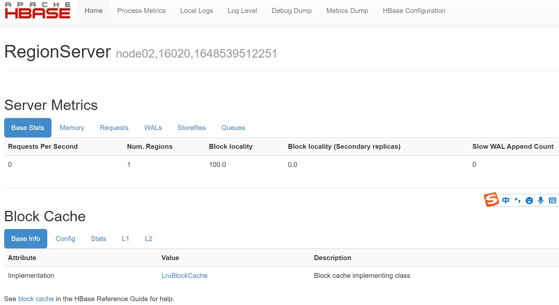Switch to the WALs tab
This screenshot has height=305, width=559.
pos(153,128)
